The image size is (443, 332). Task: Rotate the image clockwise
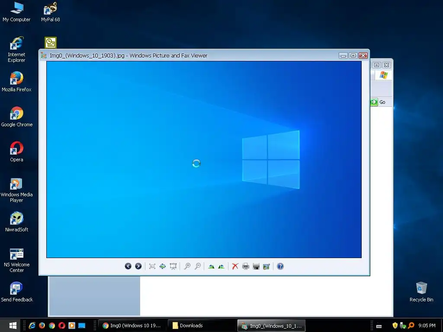[x=211, y=266]
